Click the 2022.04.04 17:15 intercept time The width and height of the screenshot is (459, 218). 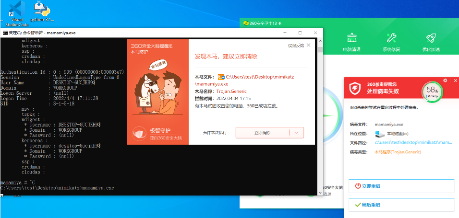pos(234,99)
